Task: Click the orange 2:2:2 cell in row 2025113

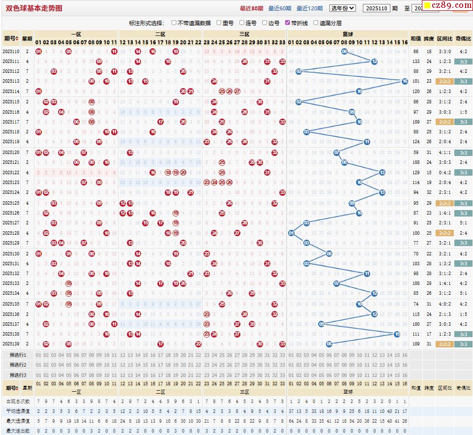Action: [444, 82]
